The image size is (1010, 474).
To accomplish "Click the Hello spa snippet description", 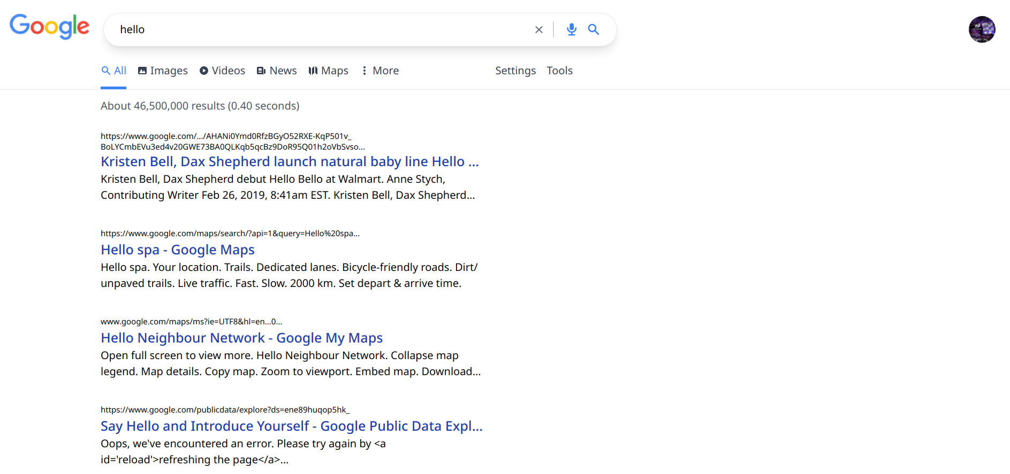I will pos(289,275).
